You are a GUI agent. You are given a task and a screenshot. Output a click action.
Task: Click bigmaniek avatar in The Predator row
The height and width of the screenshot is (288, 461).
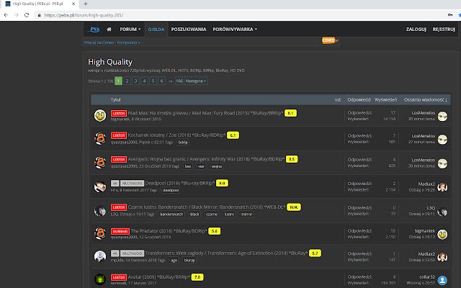(x=442, y=234)
